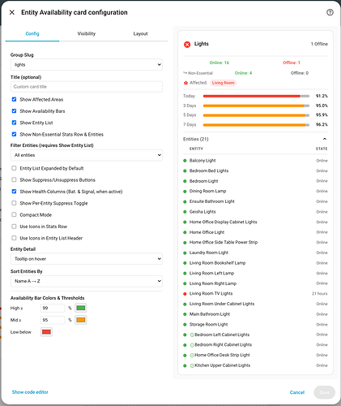Click the non-essential icon next to Home Office Desk Strip Light
The width and height of the screenshot is (341, 406).
click(192, 355)
